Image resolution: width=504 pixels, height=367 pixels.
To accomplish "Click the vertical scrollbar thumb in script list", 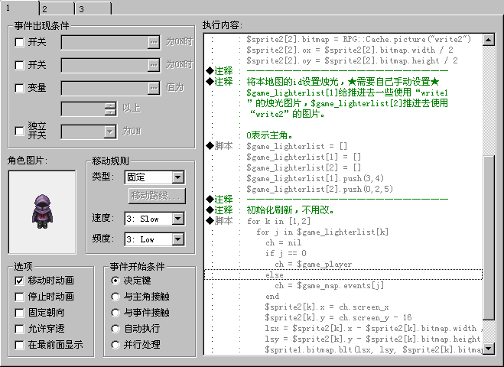I will point(489,238).
